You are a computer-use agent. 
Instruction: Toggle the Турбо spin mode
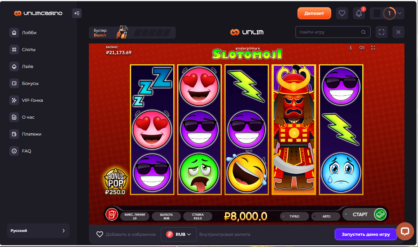[x=294, y=217]
